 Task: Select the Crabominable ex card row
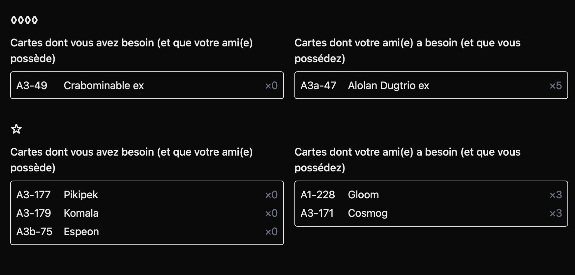point(147,86)
